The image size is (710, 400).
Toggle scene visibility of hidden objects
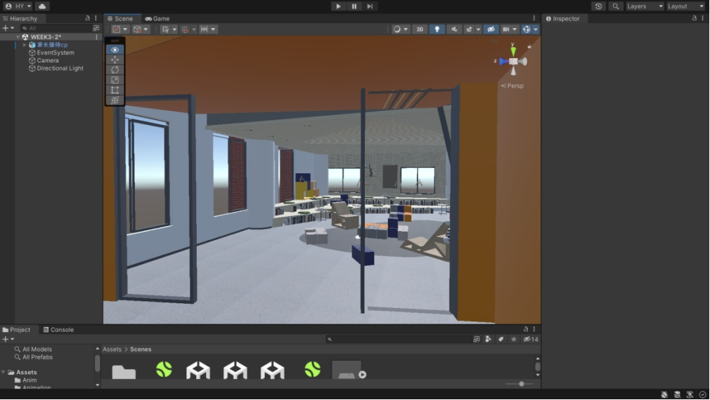tap(491, 29)
